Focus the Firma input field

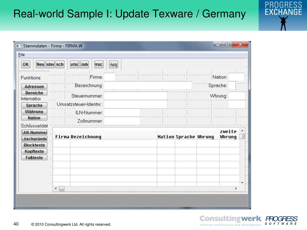click(110, 77)
